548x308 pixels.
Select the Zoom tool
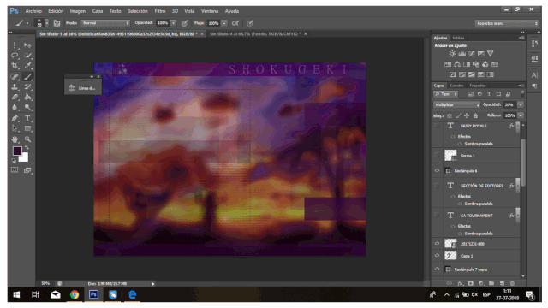pos(27,139)
